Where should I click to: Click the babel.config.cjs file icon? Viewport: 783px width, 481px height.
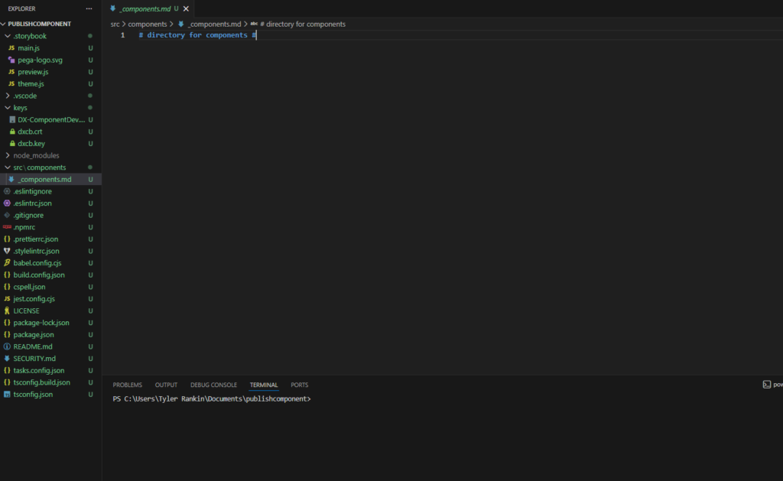point(7,263)
